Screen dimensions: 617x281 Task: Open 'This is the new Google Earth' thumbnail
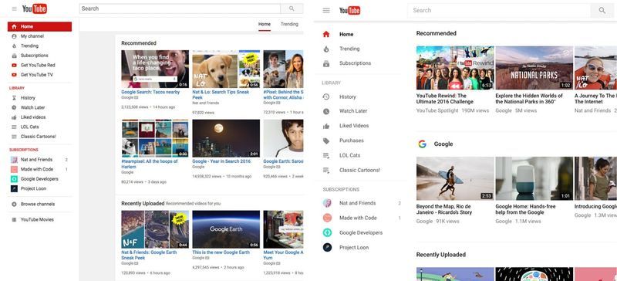pyautogui.click(x=226, y=229)
